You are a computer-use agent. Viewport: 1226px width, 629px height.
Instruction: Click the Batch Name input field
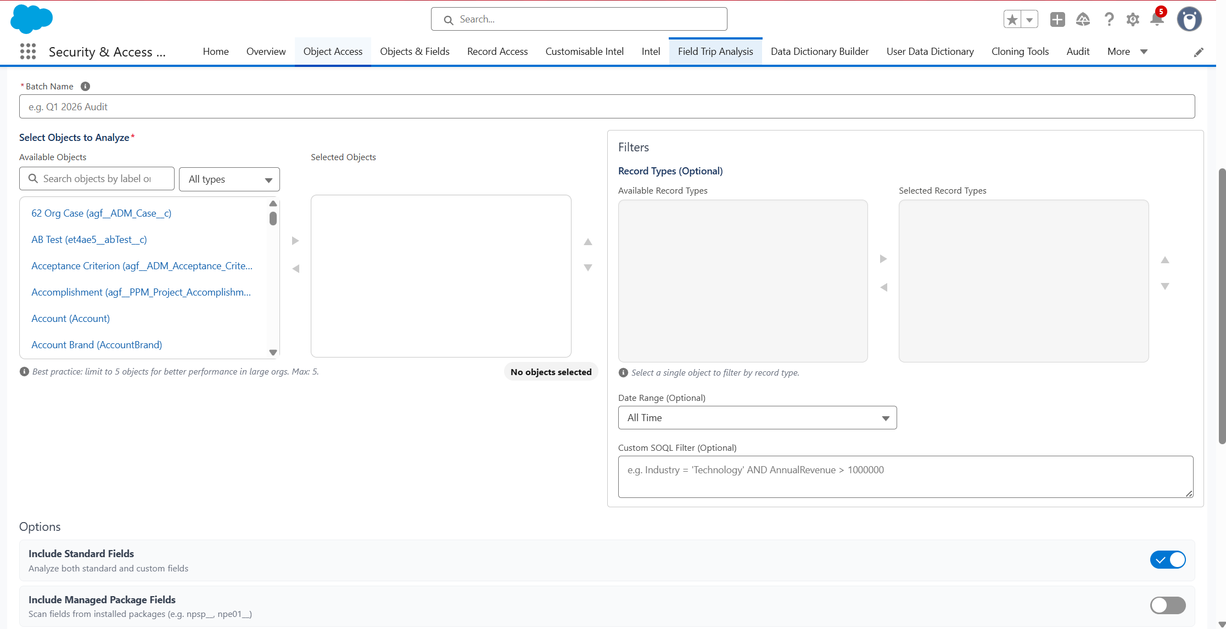click(x=607, y=106)
